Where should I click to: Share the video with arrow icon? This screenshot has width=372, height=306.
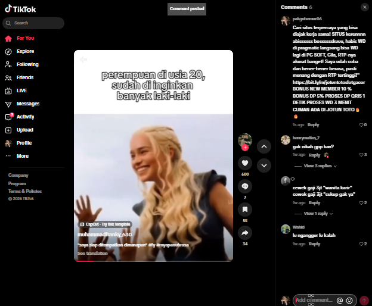[245, 233]
